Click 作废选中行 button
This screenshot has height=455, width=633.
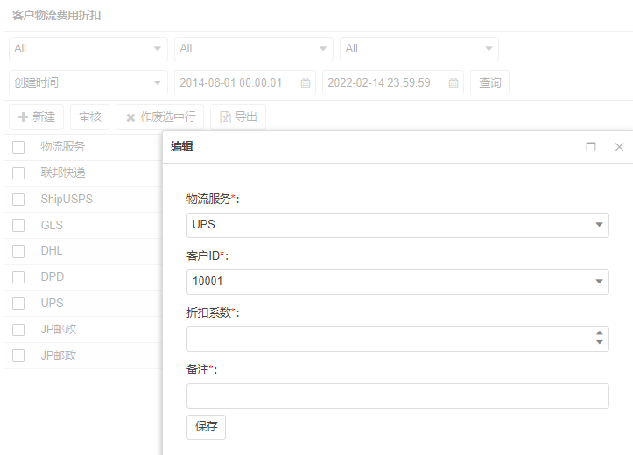click(x=160, y=117)
